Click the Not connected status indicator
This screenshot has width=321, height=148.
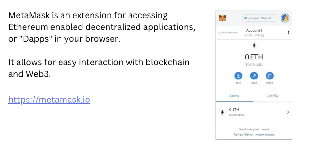point(228,33)
